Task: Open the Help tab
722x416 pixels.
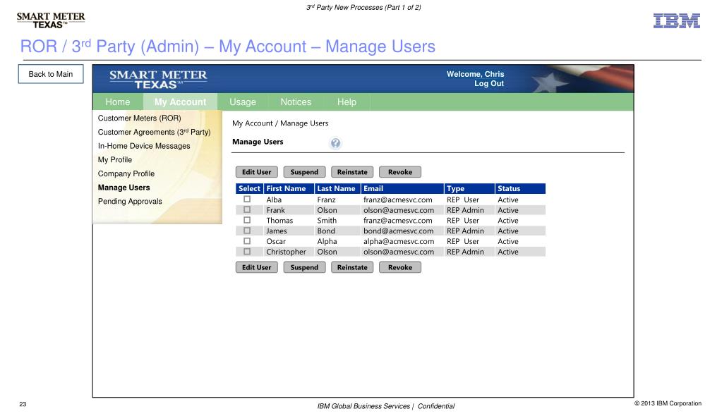Action: pos(347,102)
